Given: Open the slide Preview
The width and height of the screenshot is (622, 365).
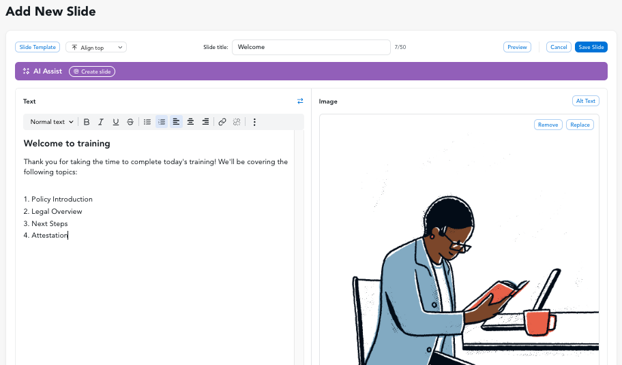Looking at the screenshot, I should point(517,47).
